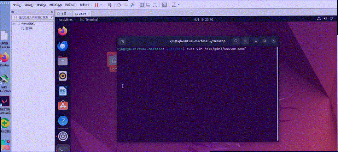Close the library (库) panel
Viewport: 338px width, 152px height.
(52, 12)
